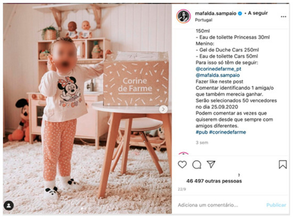Toggle the 'A seguir' following button
Image resolution: width=293 pixels, height=219 pixels.
coord(258,13)
